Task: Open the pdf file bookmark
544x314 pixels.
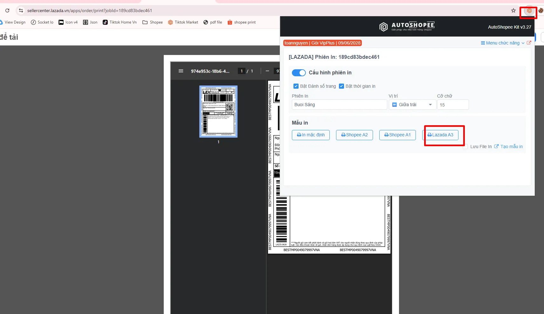Action: (213, 22)
